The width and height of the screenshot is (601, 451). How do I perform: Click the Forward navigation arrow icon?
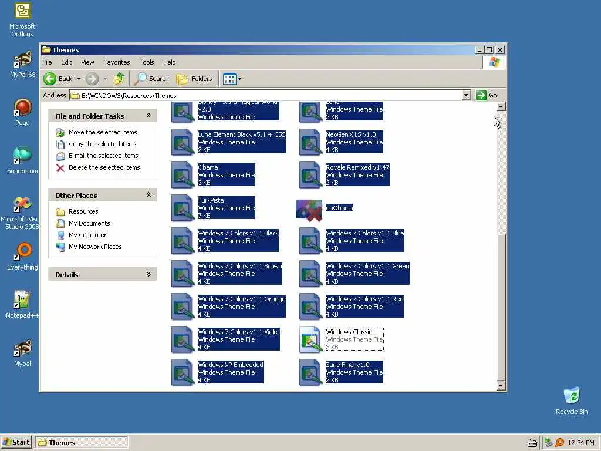coord(92,79)
